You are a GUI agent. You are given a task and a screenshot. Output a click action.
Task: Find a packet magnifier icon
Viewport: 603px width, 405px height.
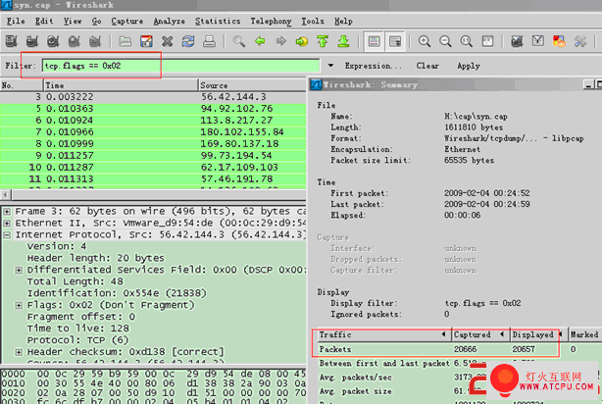(239, 41)
